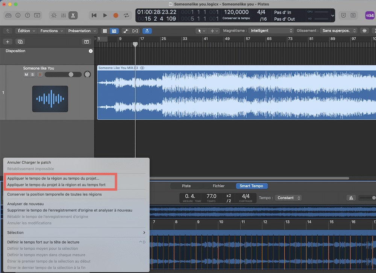Go to beginning of project
The height and width of the screenshot is (273, 376).
[94, 15]
